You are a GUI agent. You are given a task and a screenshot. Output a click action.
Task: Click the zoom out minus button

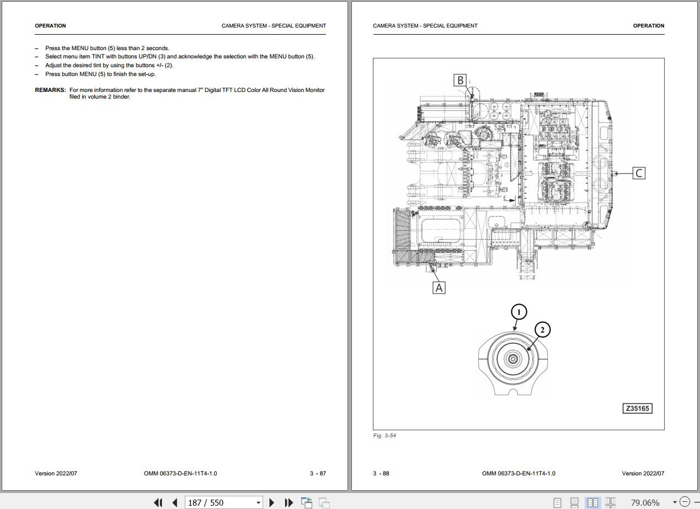[685, 502]
